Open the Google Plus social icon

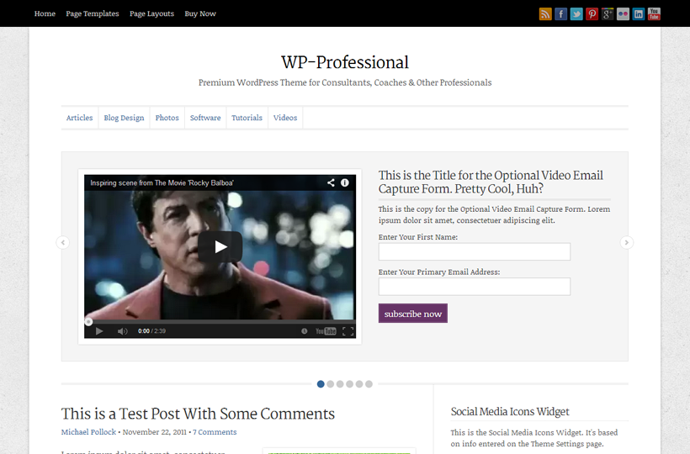coord(608,14)
